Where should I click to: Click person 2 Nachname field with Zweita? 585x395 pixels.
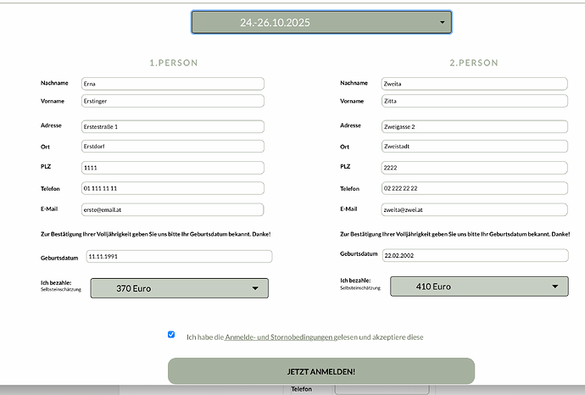[473, 84]
